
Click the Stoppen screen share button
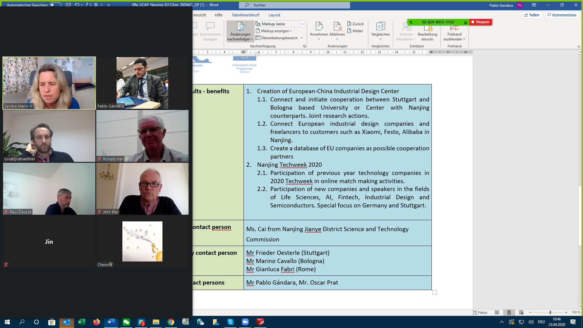[480, 22]
